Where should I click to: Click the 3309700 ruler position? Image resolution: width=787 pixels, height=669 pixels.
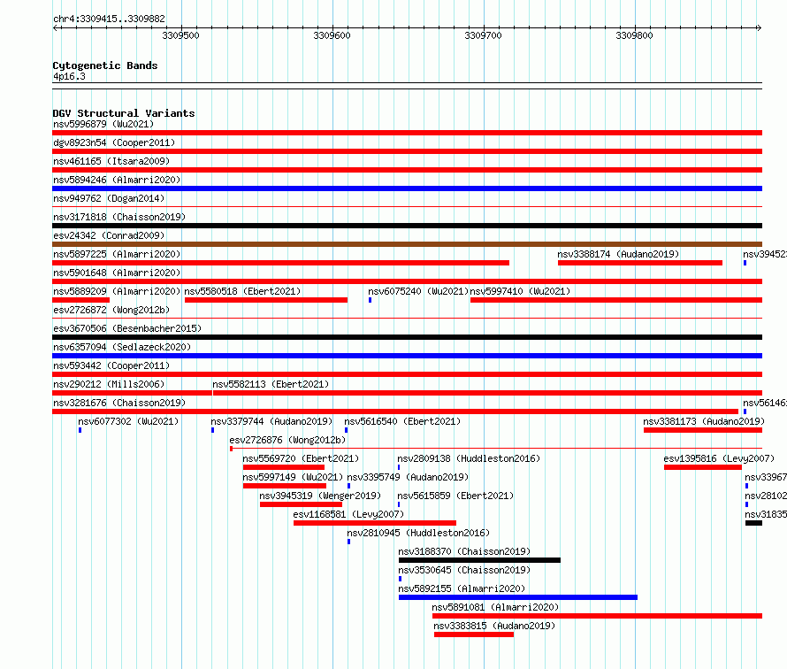(483, 35)
